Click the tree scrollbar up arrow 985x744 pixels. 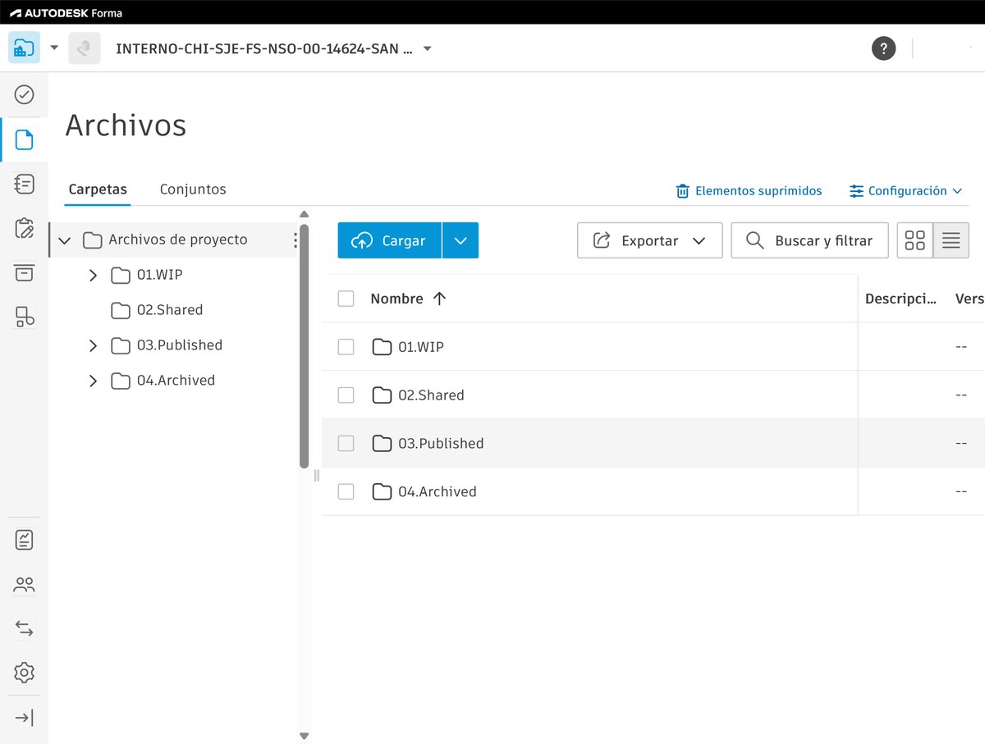(x=305, y=215)
